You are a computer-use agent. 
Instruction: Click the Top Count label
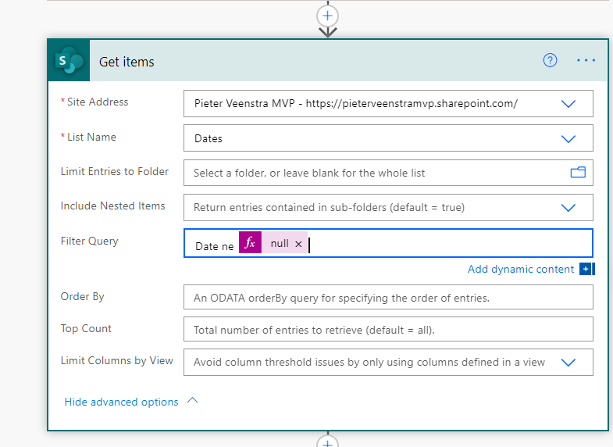86,328
